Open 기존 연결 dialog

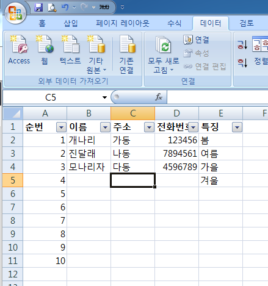pyautogui.click(x=126, y=54)
